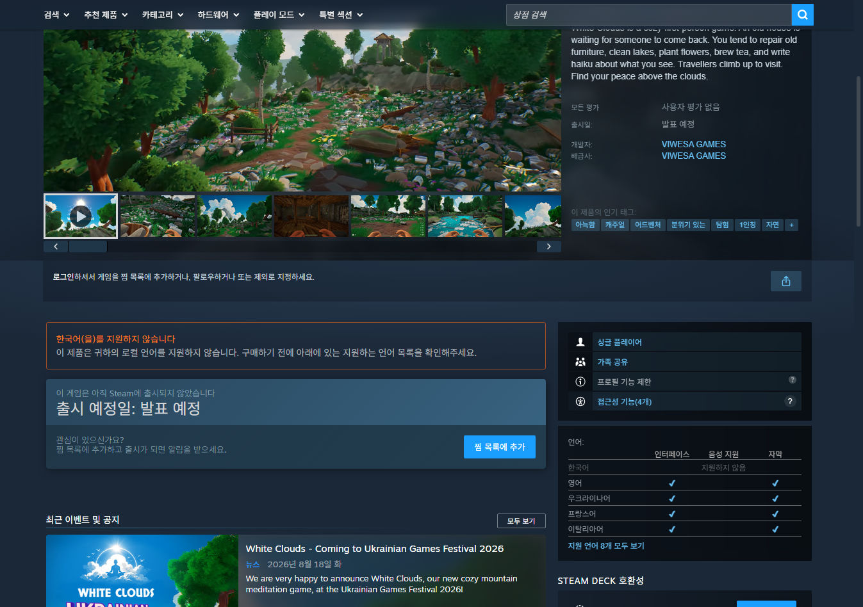Image resolution: width=863 pixels, height=607 pixels.
Task: Click the 출시 예정일: 발표 예정 heading
Action: tap(128, 409)
